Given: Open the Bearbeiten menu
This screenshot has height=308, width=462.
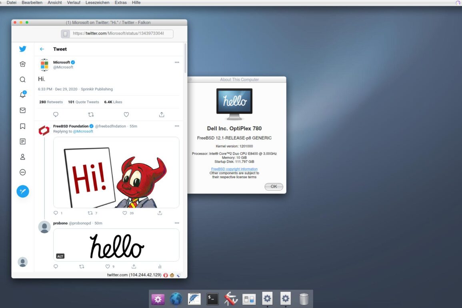Looking at the screenshot, I should [x=32, y=2].
